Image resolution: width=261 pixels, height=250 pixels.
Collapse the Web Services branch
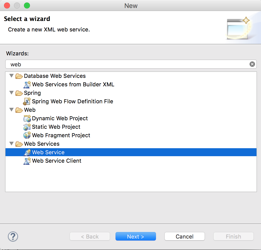click(11, 144)
